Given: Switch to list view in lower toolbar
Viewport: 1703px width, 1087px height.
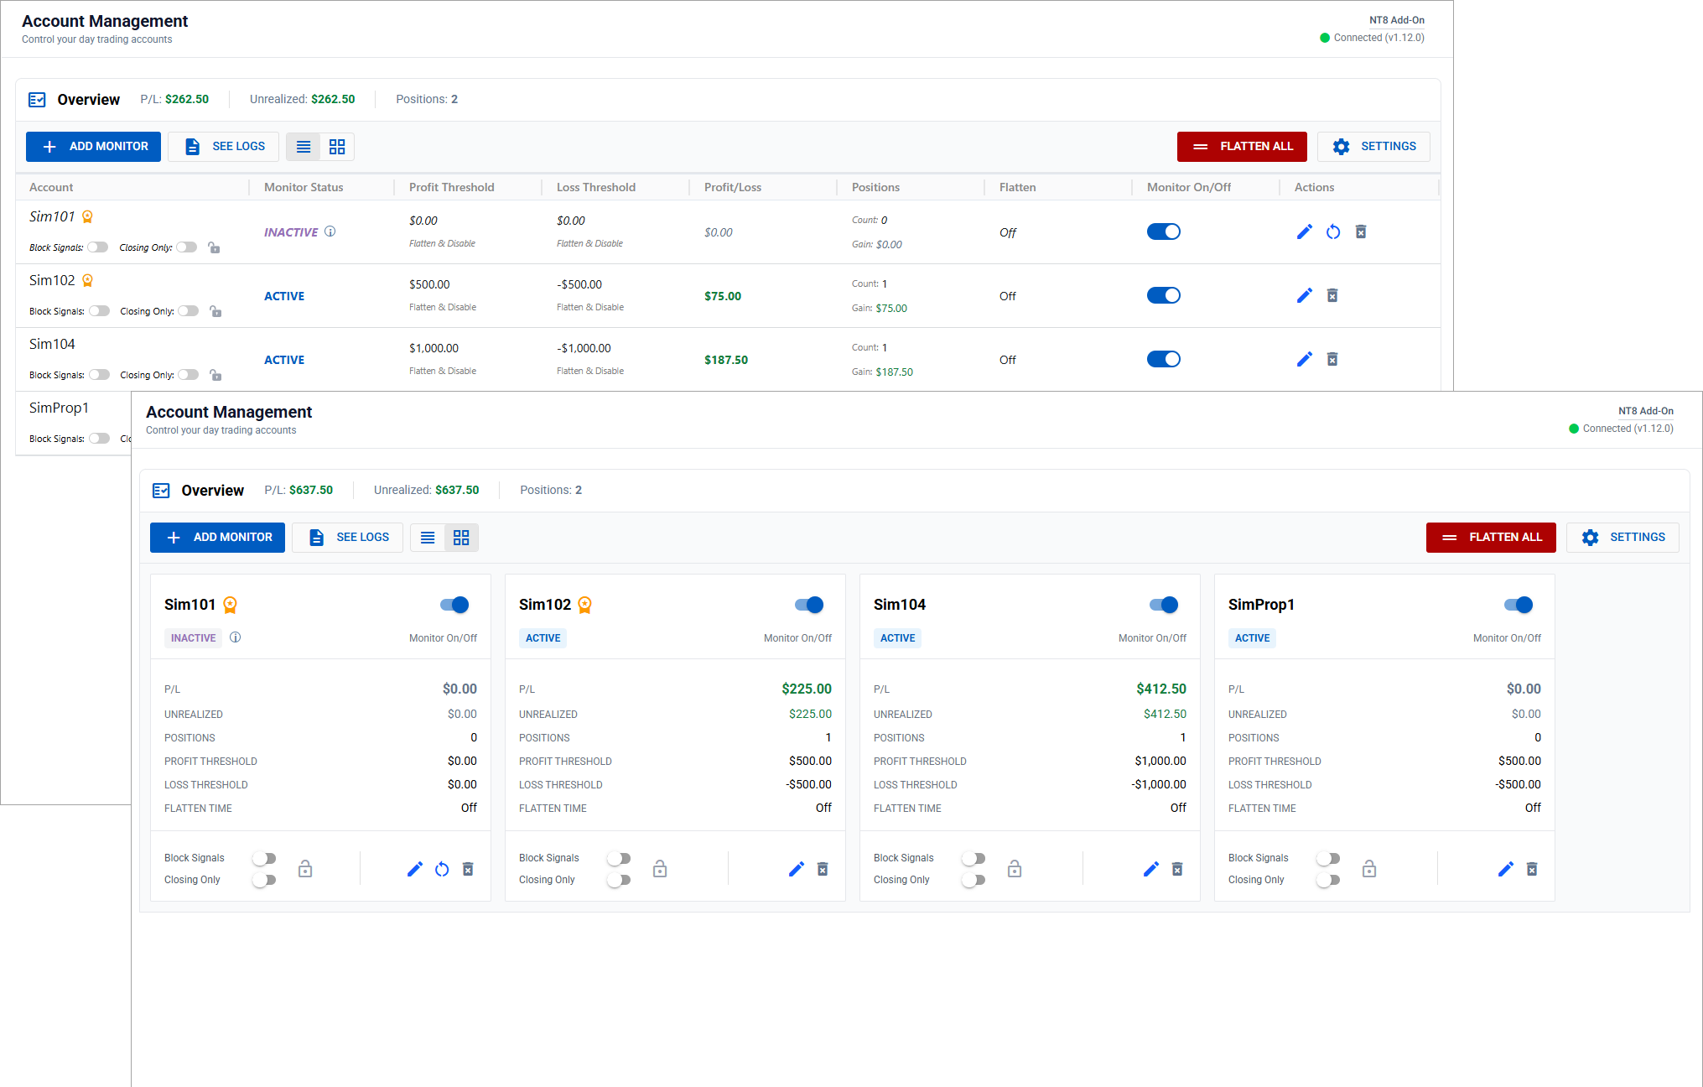Looking at the screenshot, I should (x=428, y=538).
